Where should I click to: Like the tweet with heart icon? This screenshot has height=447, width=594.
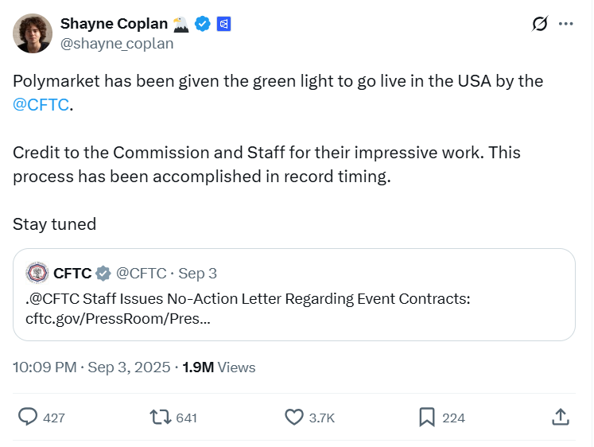[294, 417]
